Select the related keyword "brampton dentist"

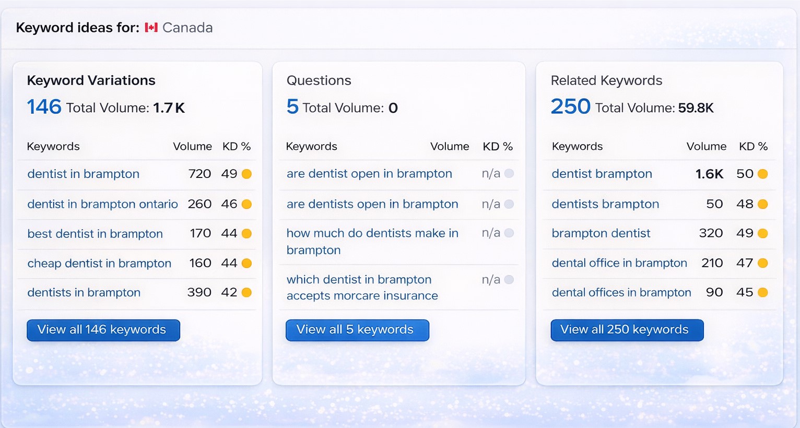click(601, 233)
